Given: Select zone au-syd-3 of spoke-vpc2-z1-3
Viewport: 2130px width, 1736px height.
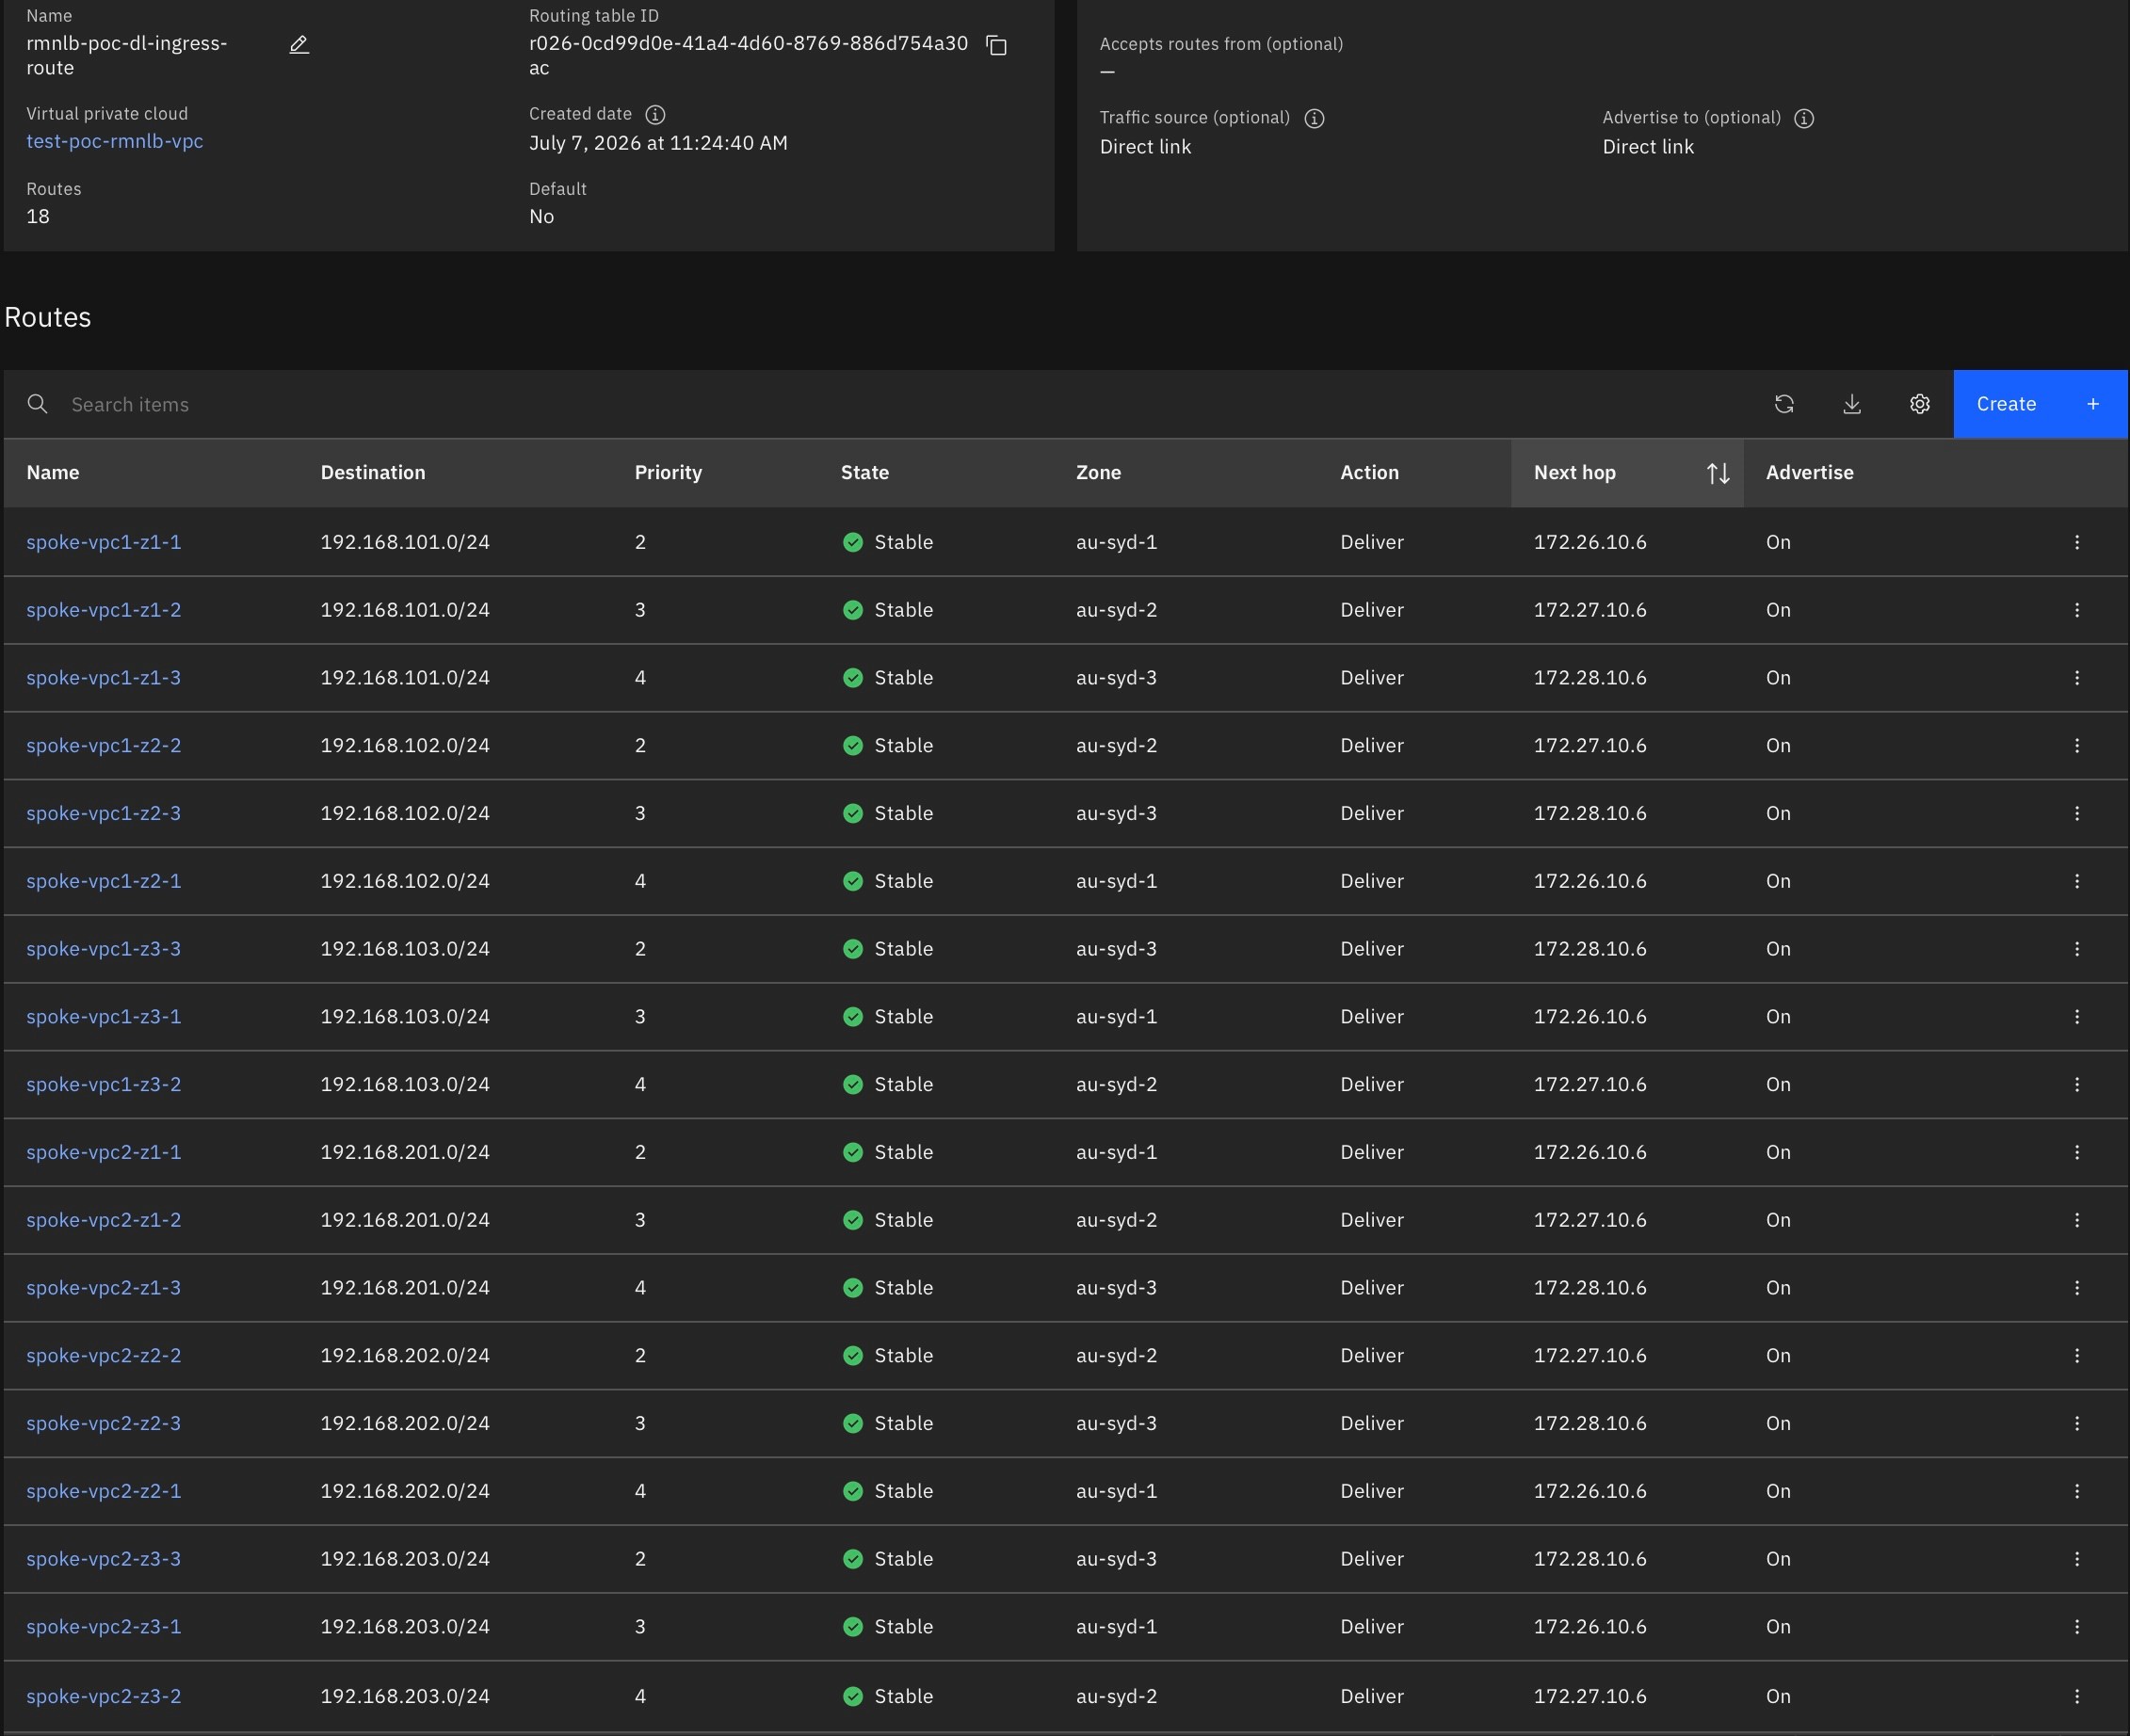Looking at the screenshot, I should click(1116, 1288).
